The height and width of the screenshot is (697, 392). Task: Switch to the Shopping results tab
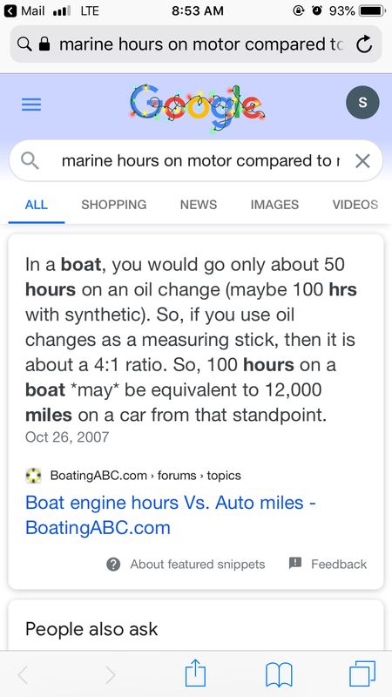114,205
